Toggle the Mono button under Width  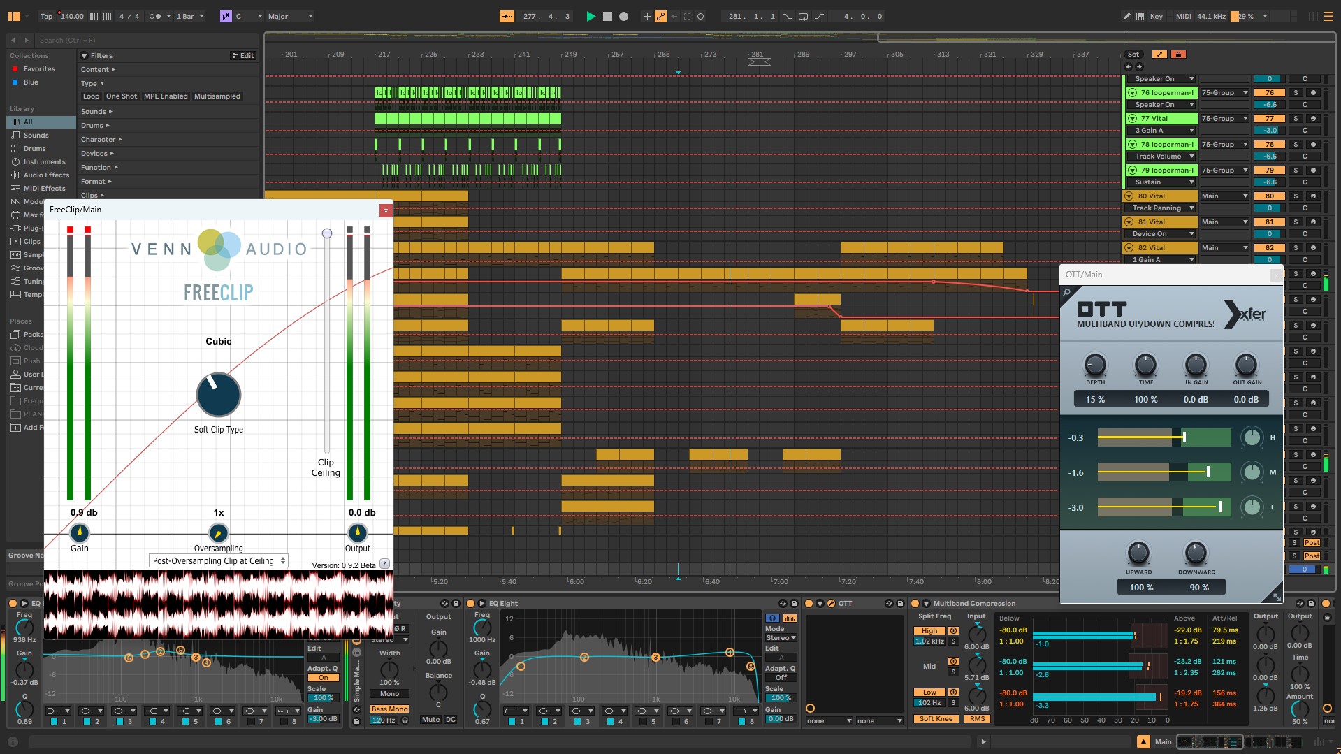point(389,694)
